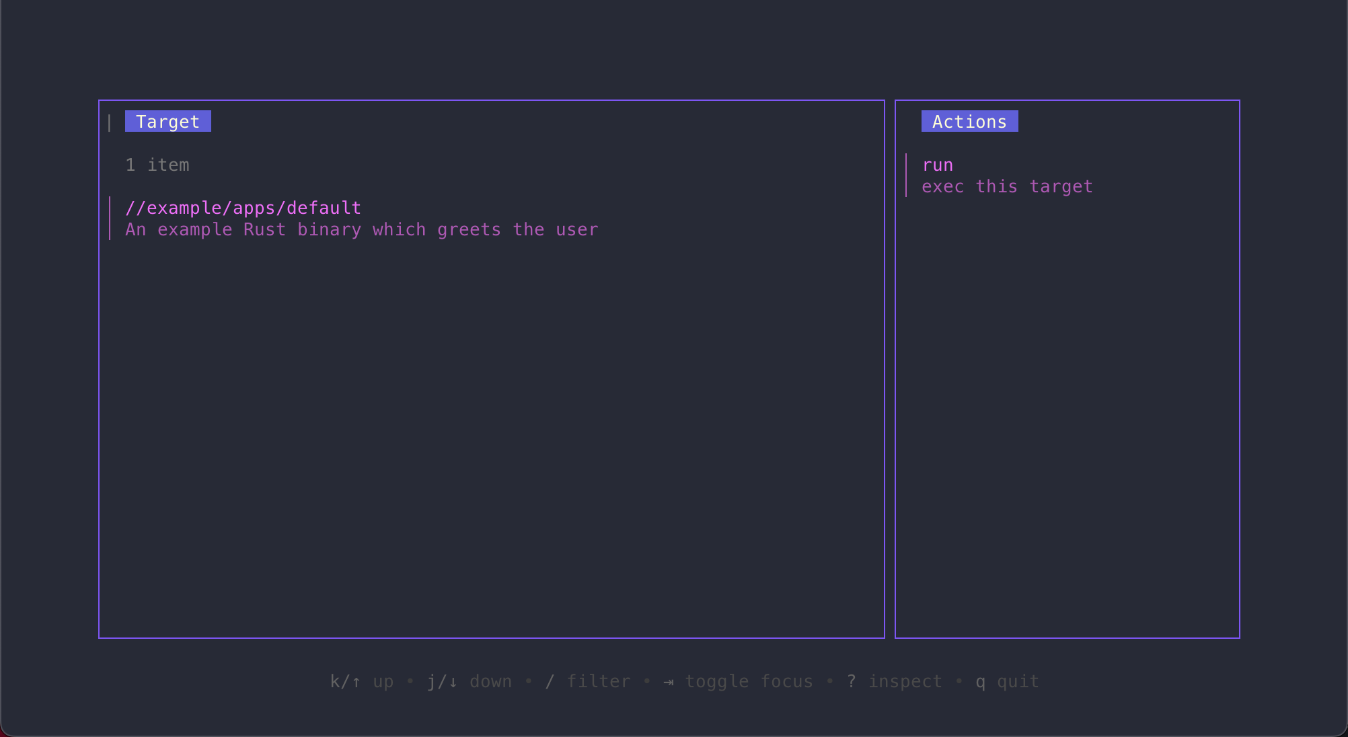Click the / filter shortcut hint
This screenshot has height=737, width=1348.
point(550,682)
